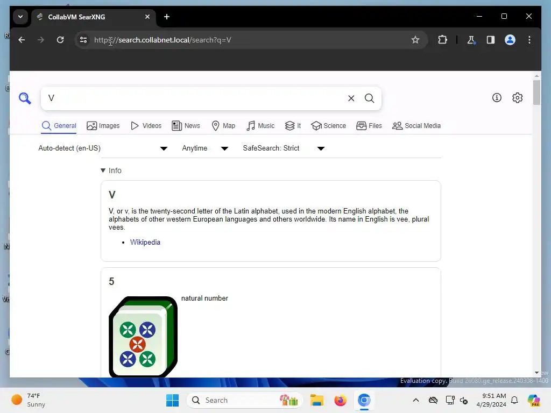This screenshot has width=551, height=413.
Task: Click the page vertical scrollbar thumb
Action: (x=536, y=92)
